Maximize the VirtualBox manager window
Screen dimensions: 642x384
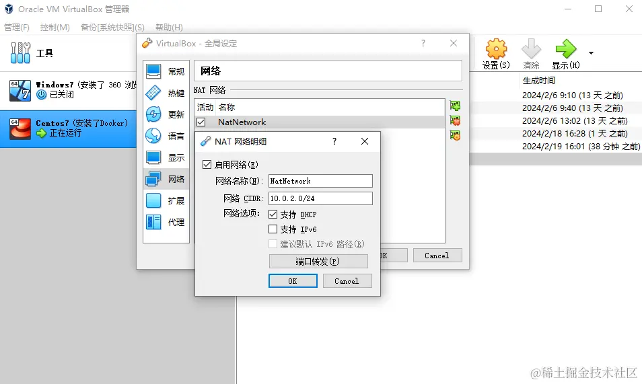click(598, 9)
